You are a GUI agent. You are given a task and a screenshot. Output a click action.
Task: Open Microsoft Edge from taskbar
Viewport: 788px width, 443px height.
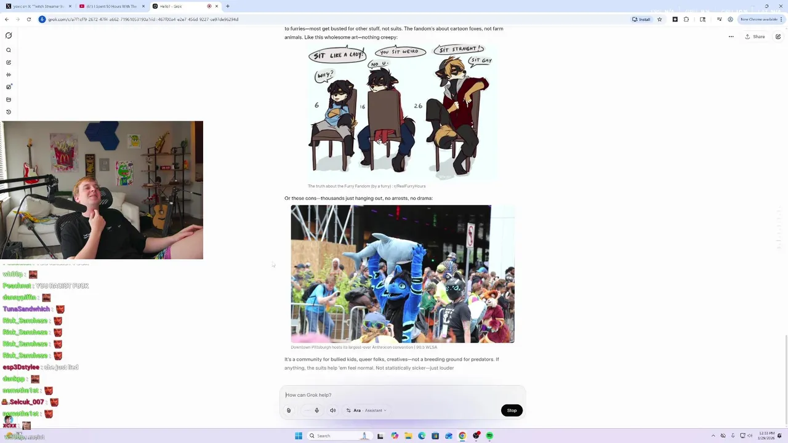[x=422, y=436]
